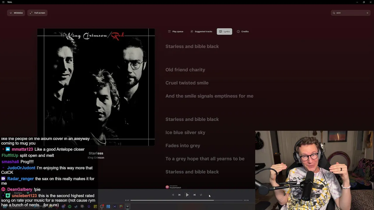The width and height of the screenshot is (374, 210).
Task: Open the Credits tab
Action: 243,32
